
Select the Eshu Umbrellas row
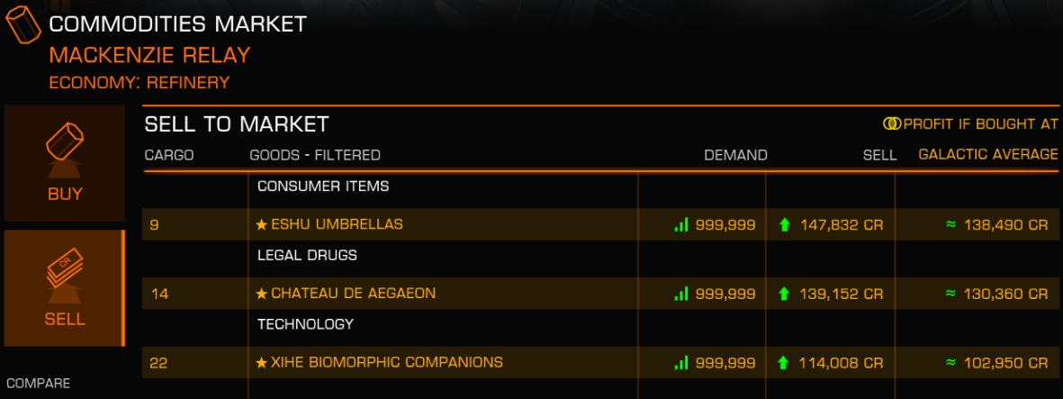pyautogui.click(x=600, y=224)
